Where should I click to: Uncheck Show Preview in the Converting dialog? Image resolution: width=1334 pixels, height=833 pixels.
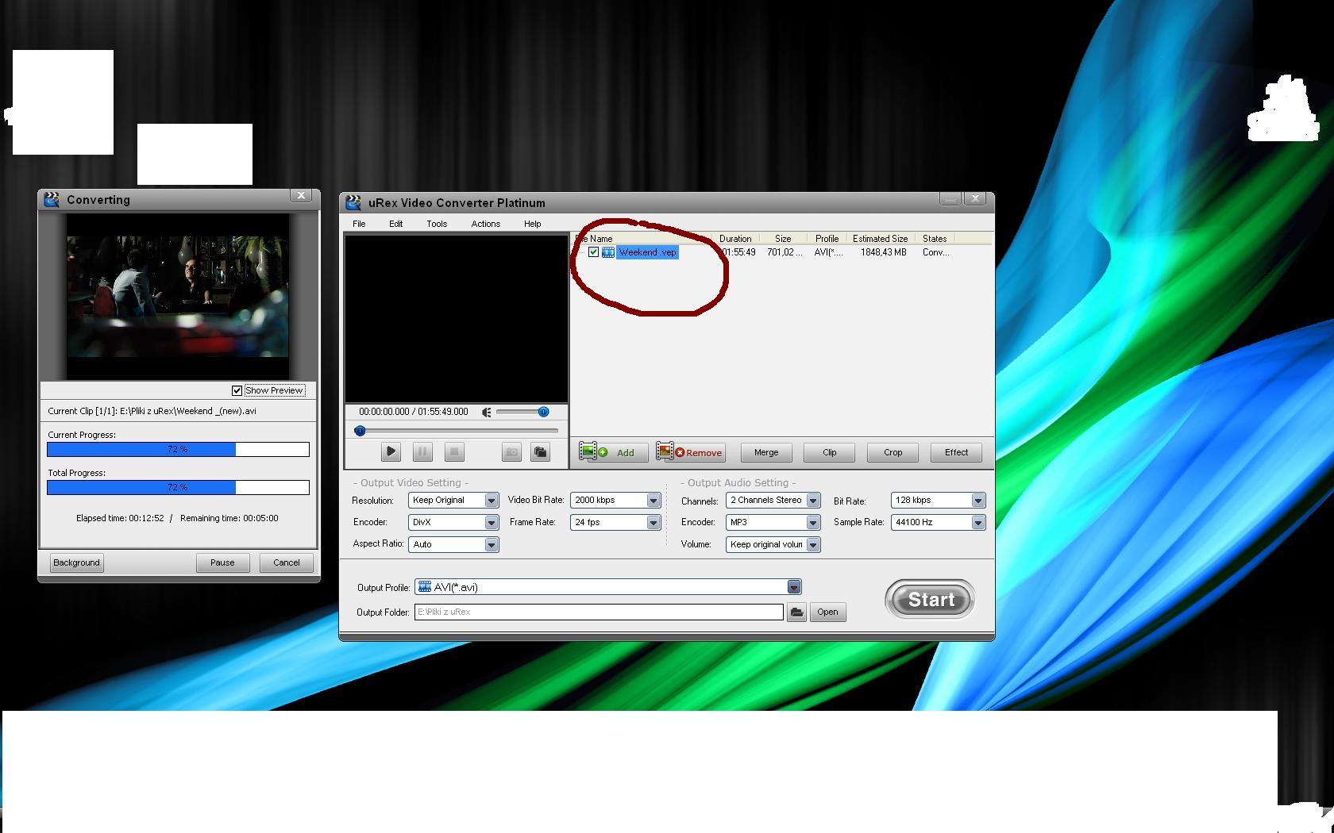[x=237, y=390]
